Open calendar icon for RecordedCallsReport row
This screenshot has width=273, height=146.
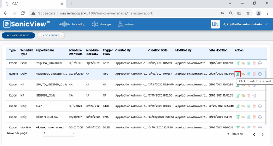[x=249, y=74]
